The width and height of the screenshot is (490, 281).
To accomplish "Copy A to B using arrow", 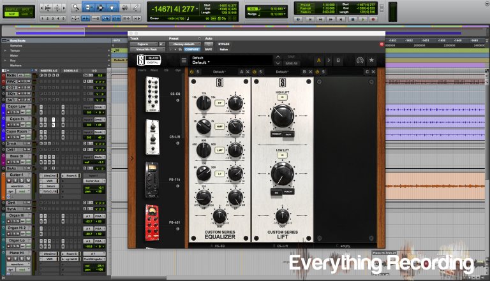I will coord(329,61).
